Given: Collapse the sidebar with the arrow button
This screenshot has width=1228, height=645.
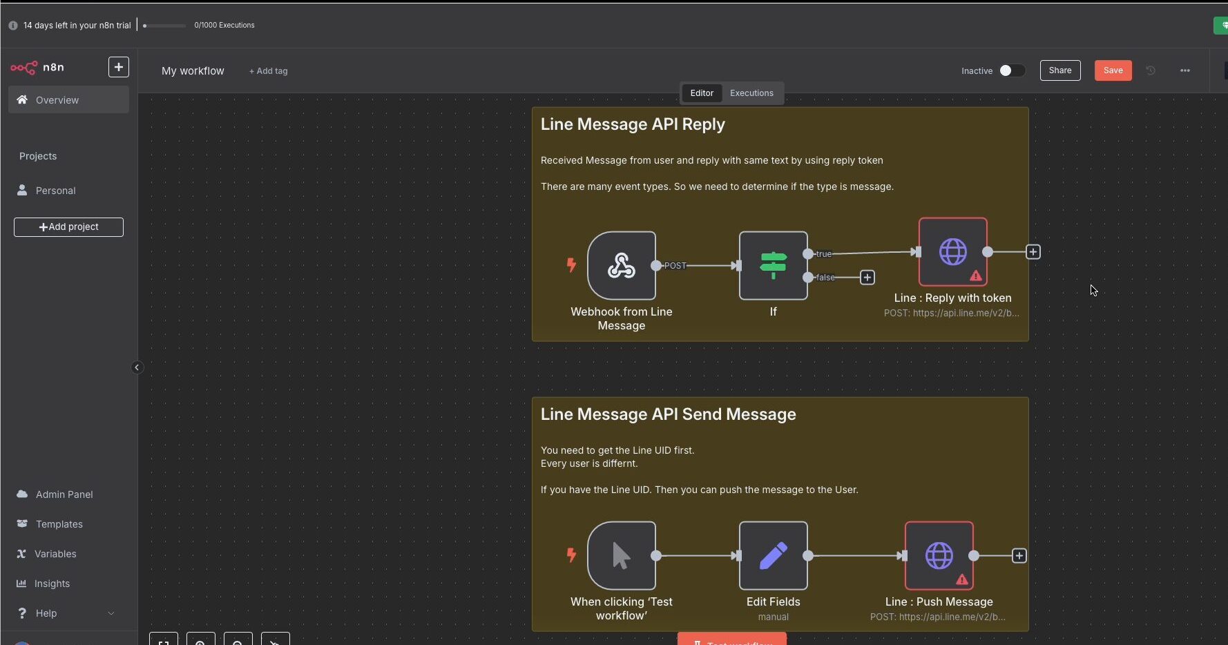Looking at the screenshot, I should pyautogui.click(x=137, y=367).
